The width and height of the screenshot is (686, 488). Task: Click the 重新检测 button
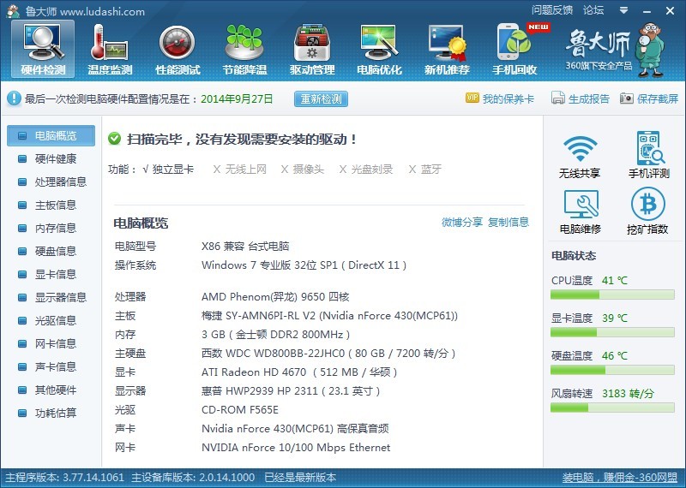point(321,98)
